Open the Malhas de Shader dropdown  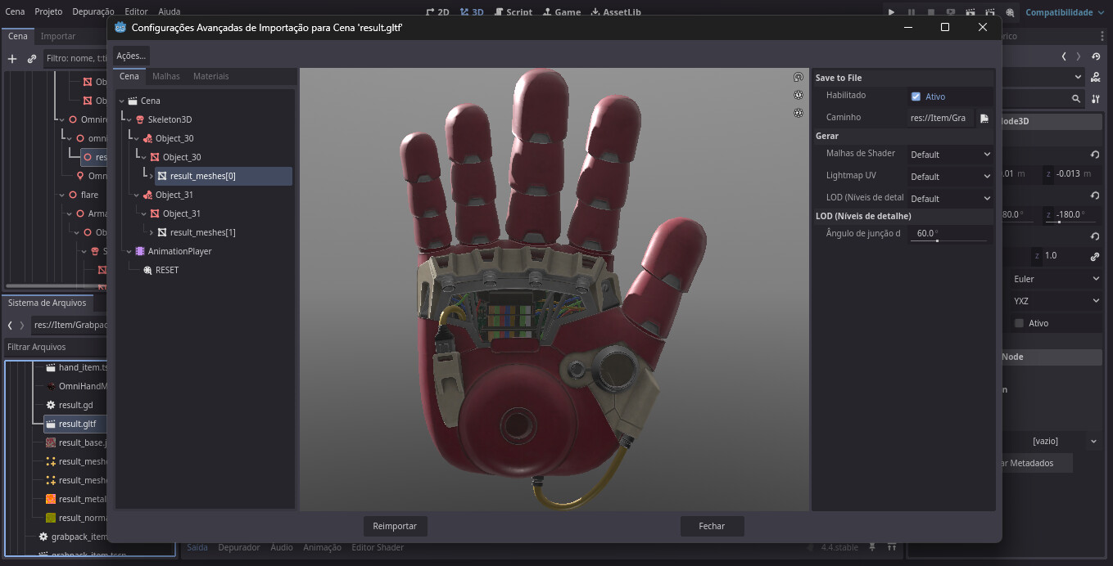tap(950, 155)
